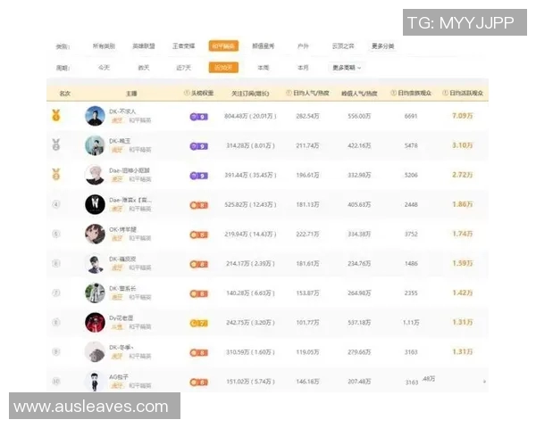The height and width of the screenshot is (428, 536).
Task: Select 户外 category tab
Action: [x=303, y=46]
